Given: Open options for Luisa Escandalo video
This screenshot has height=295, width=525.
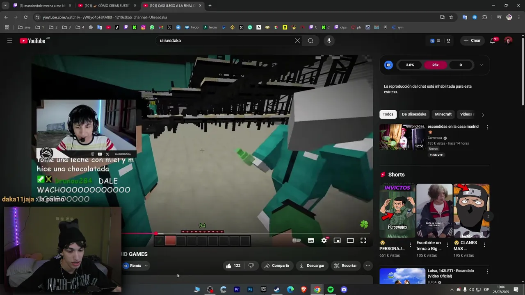Looking at the screenshot, I should [487, 272].
